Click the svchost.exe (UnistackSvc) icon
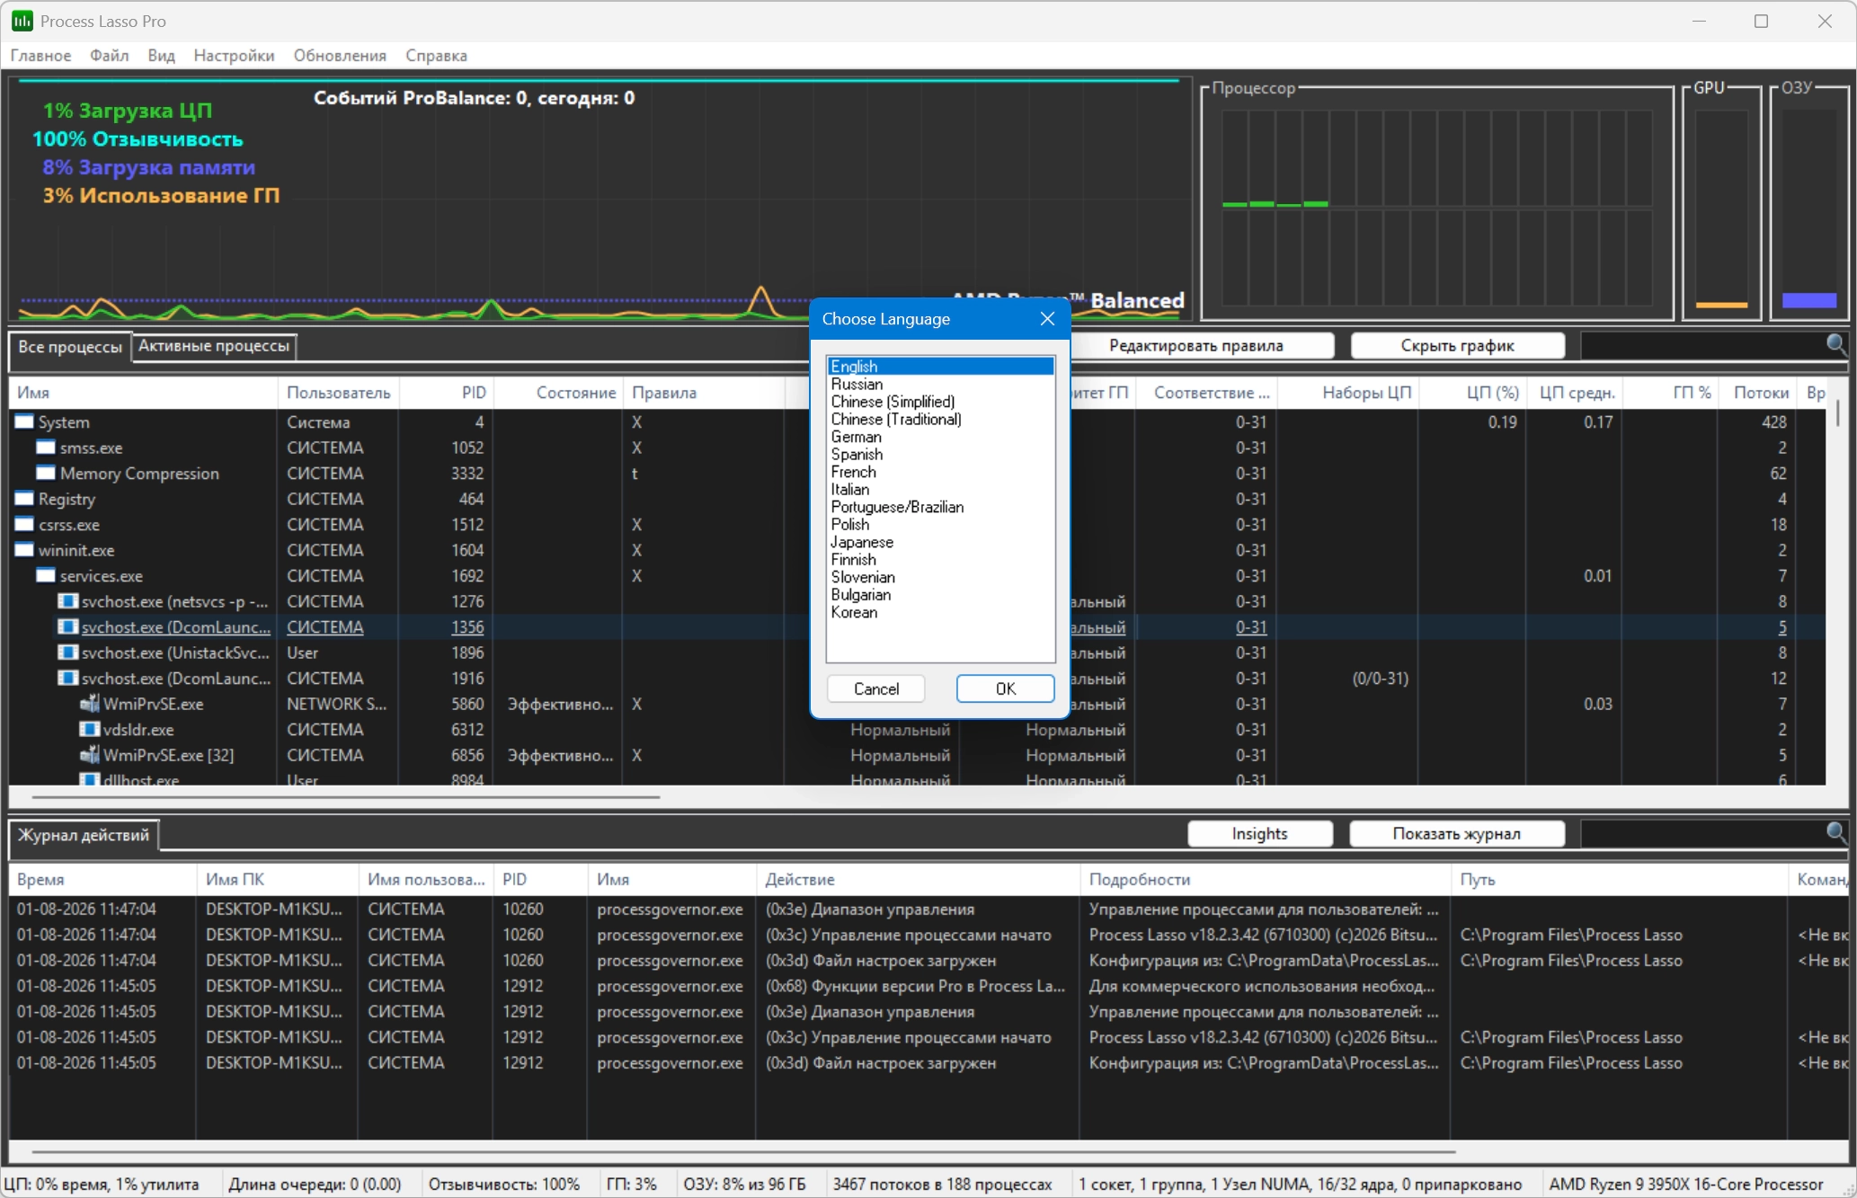This screenshot has height=1198, width=1857. click(x=67, y=652)
